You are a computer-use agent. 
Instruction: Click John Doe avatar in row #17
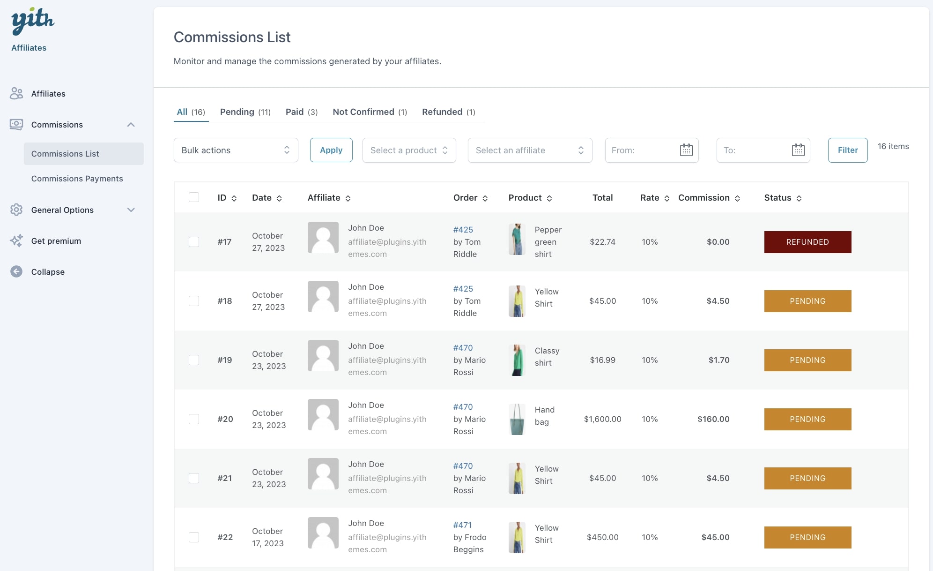coord(323,237)
